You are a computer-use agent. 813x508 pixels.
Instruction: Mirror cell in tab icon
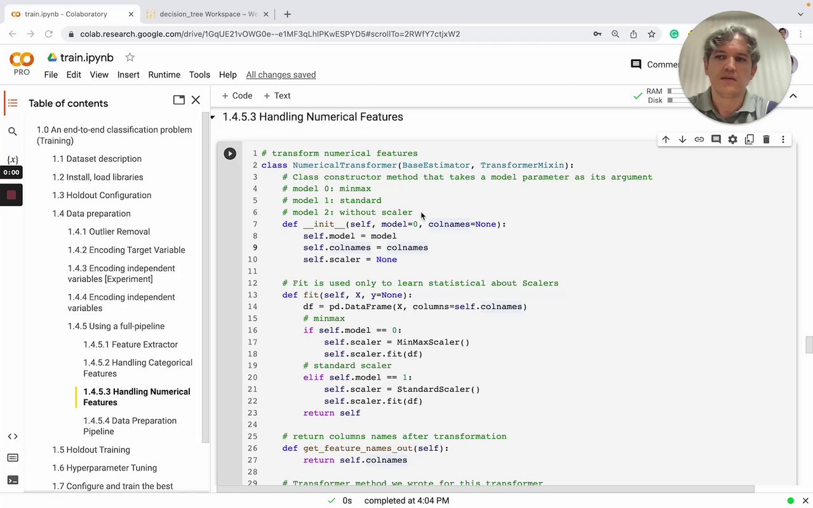click(x=749, y=140)
